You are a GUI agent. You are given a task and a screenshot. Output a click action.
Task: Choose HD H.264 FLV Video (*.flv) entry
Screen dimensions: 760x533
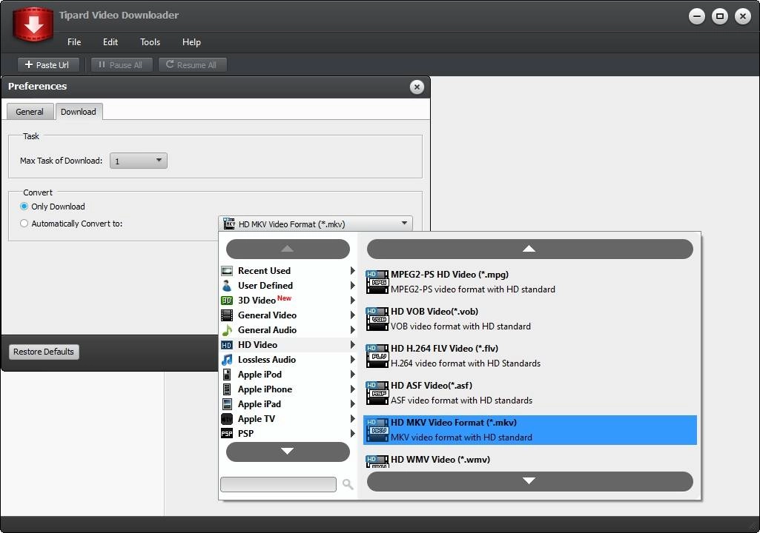click(x=529, y=356)
